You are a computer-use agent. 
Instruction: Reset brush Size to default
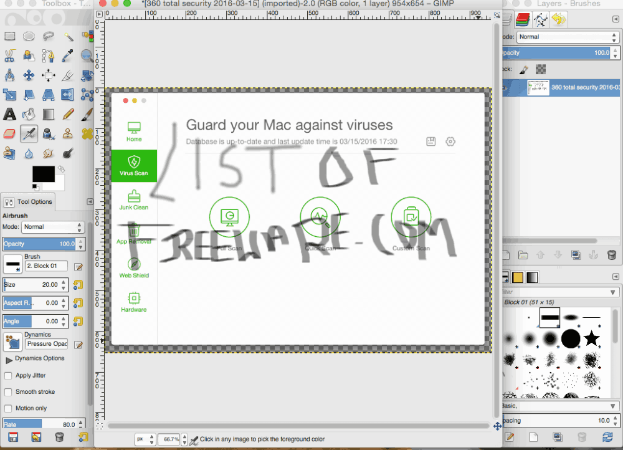(78, 285)
